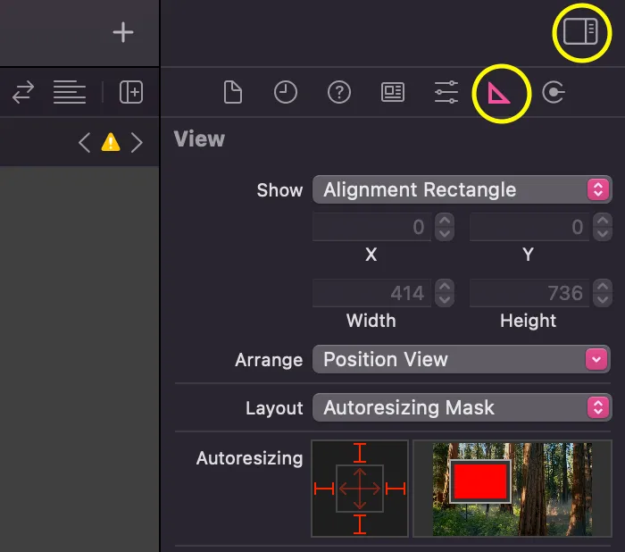Screen dimensions: 625x552
Task: Open the Layout Autoresizing Mask dropdown
Action: coord(462,407)
